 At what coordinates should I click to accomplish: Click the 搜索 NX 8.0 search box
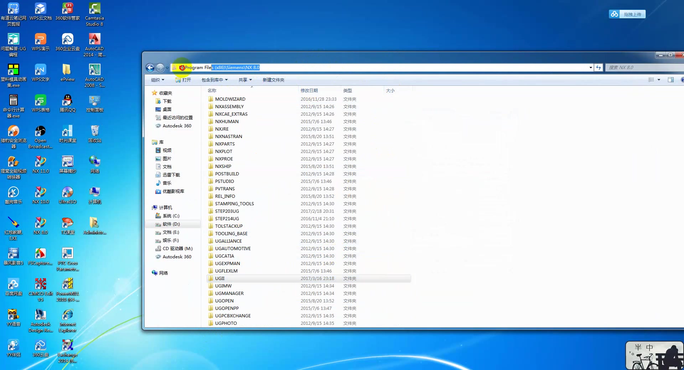coord(644,68)
